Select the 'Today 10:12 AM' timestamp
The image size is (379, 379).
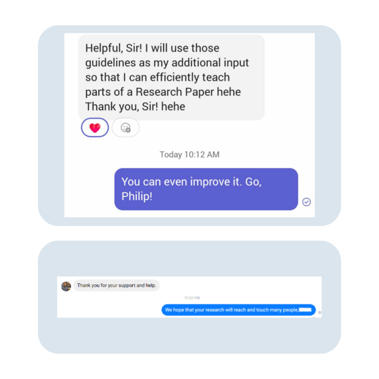[x=189, y=154]
